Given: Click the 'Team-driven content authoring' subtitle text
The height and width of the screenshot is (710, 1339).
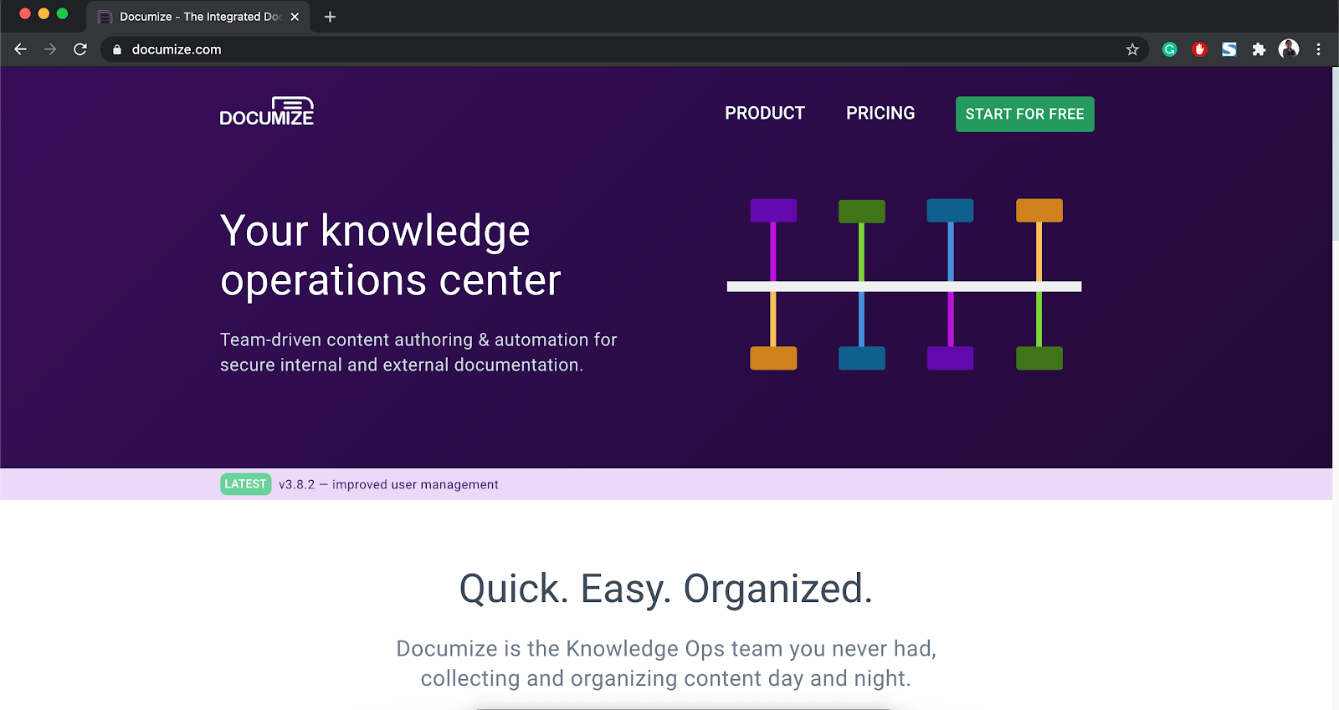Looking at the screenshot, I should [418, 352].
